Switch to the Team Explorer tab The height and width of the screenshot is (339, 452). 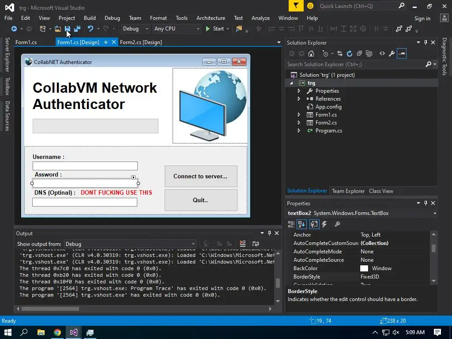pos(348,191)
